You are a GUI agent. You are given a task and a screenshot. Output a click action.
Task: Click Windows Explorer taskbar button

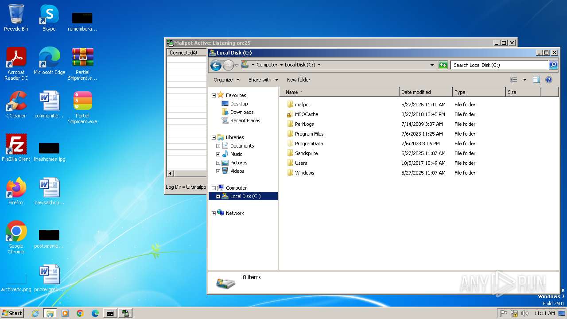(x=50, y=313)
